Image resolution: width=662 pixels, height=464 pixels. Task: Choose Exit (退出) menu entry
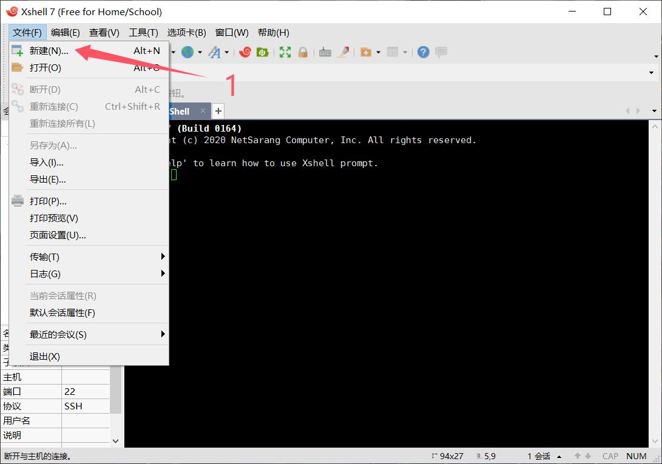point(89,357)
